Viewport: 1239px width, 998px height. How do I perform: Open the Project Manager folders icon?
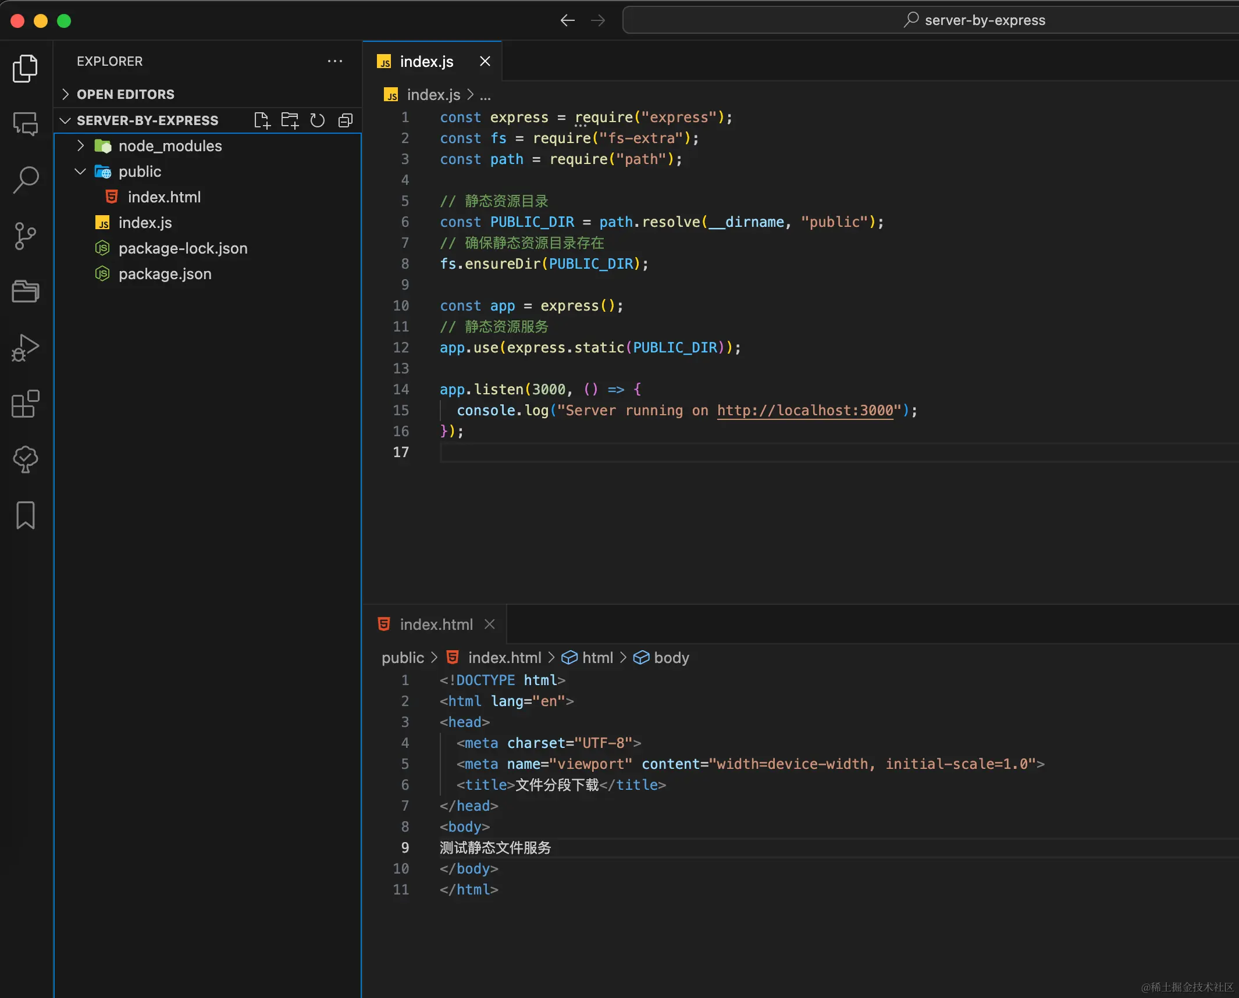click(x=26, y=291)
